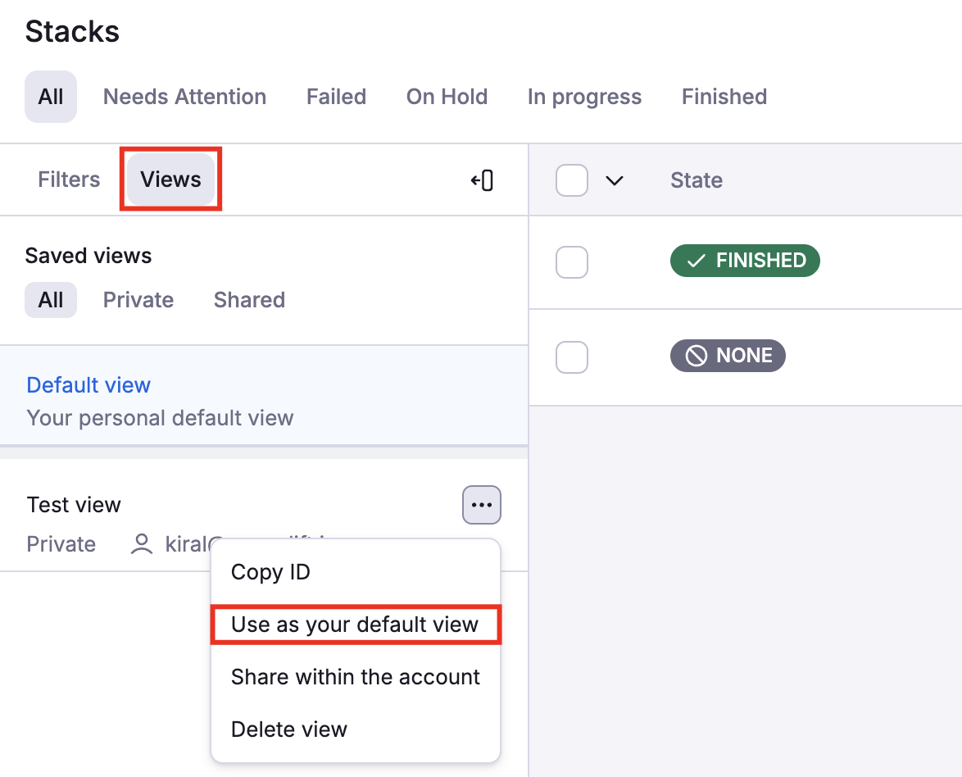Select all rows using the header checkbox
The image size is (962, 777).
[x=571, y=179]
